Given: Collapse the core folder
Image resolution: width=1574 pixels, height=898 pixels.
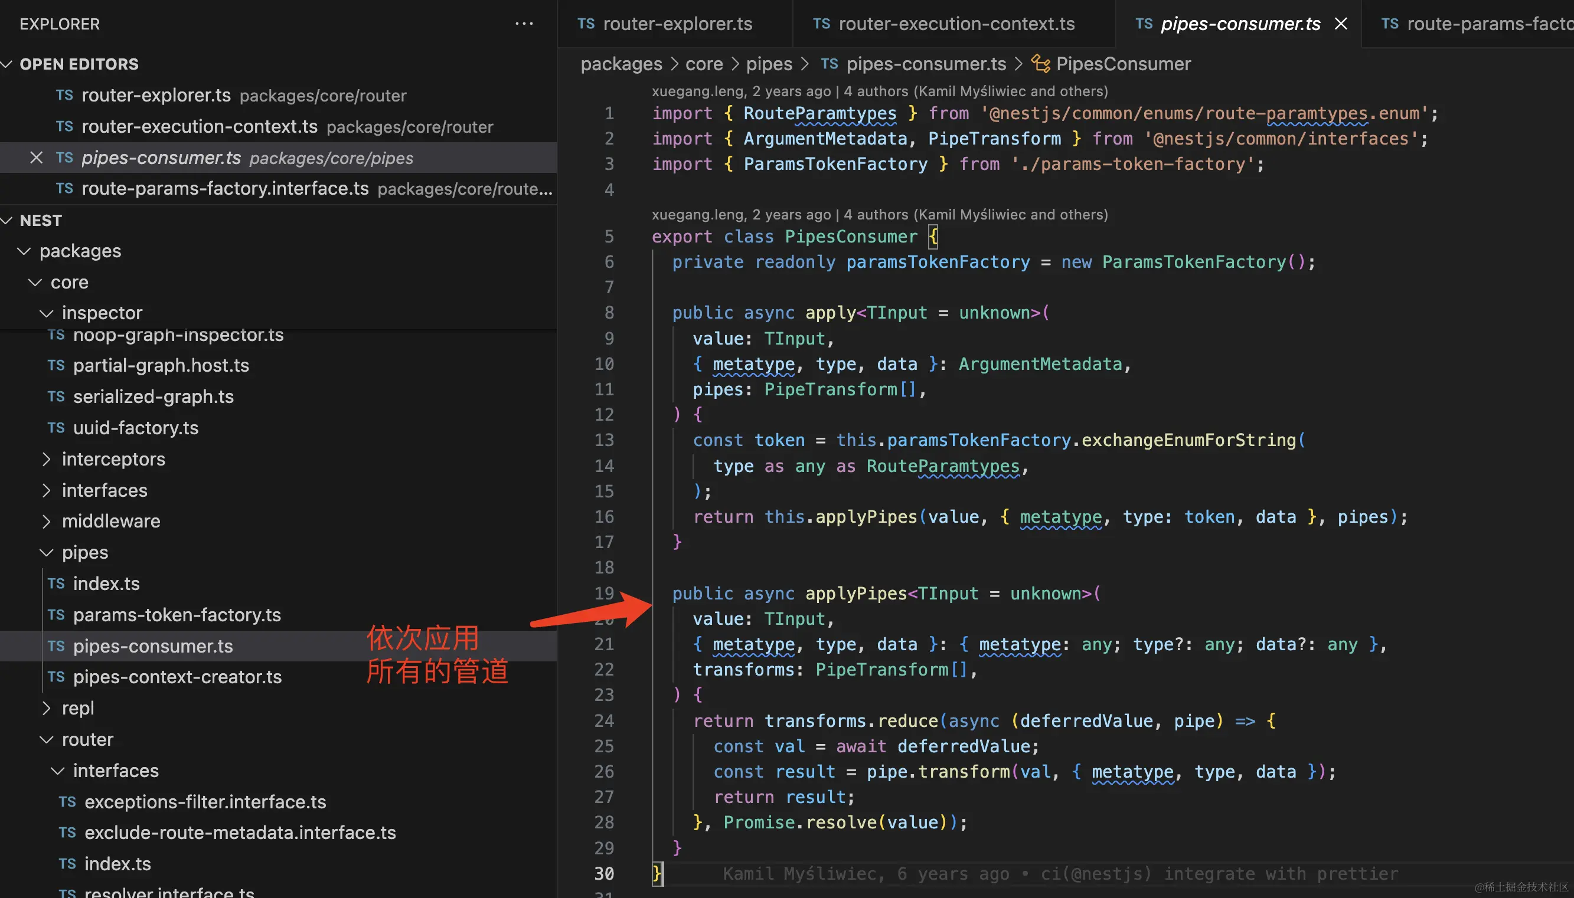Looking at the screenshot, I should 35,282.
